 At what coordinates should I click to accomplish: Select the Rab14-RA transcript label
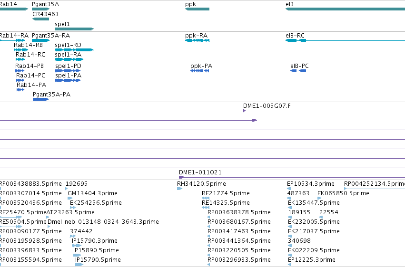(14, 35)
